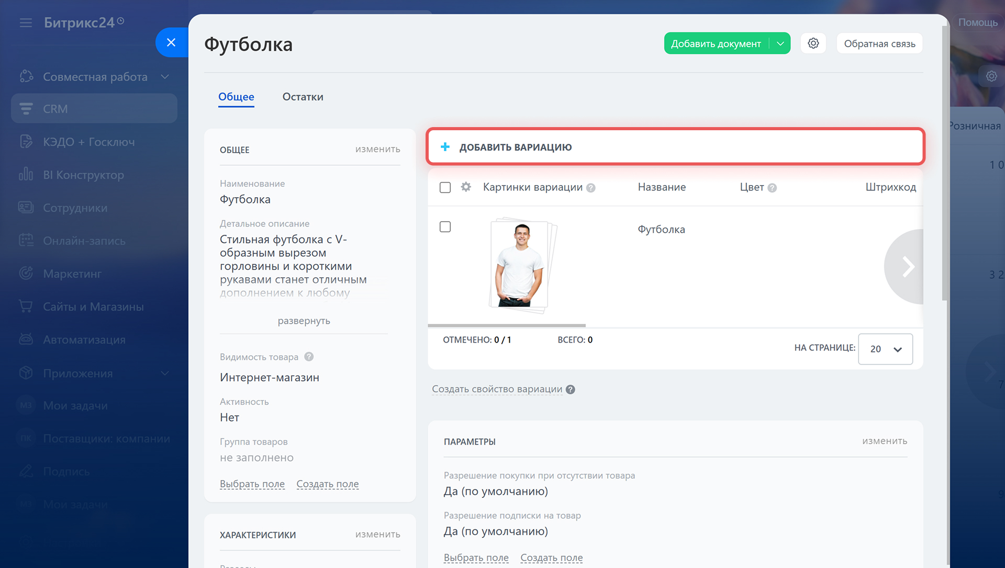The height and width of the screenshot is (568, 1005).
Task: Click the Совместная работа sidebar icon
Action: click(26, 76)
